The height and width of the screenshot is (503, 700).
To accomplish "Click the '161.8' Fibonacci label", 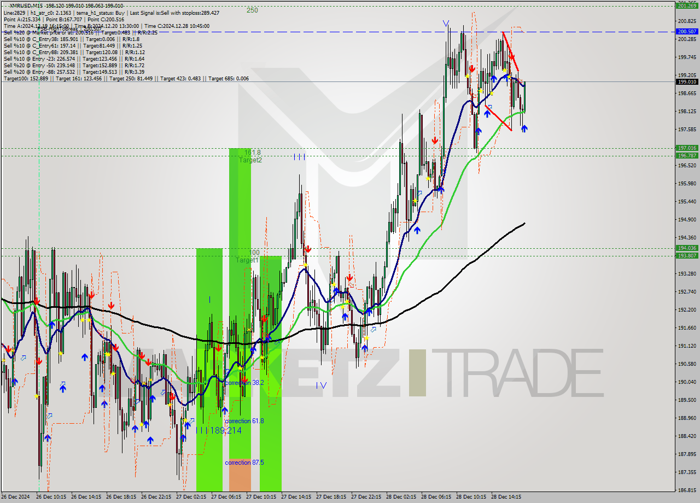I will pos(253,153).
